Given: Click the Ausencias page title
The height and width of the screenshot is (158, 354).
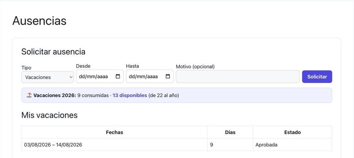Looking at the screenshot, I should pos(39,21).
